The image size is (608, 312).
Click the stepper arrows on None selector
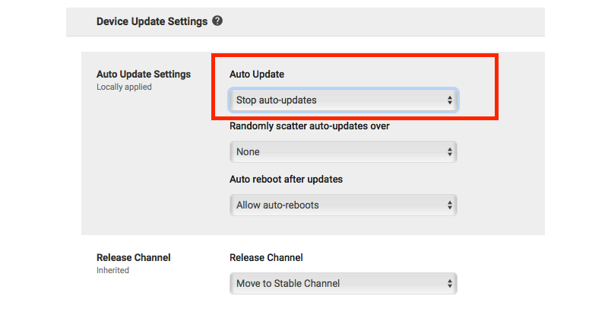tap(449, 151)
